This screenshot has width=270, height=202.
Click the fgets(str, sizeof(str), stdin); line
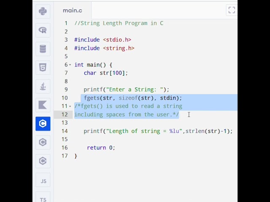(x=133, y=98)
